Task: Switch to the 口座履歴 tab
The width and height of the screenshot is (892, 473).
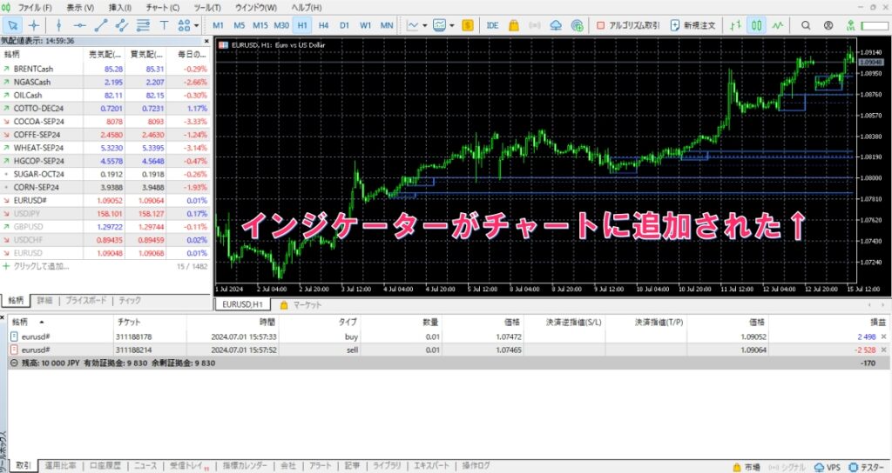Action: point(105,465)
